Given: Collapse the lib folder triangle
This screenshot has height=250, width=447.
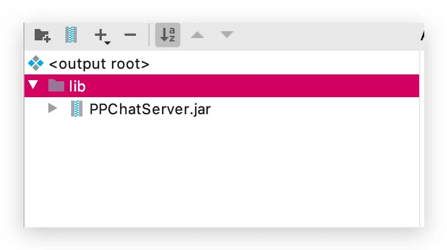Looking at the screenshot, I should (x=33, y=85).
